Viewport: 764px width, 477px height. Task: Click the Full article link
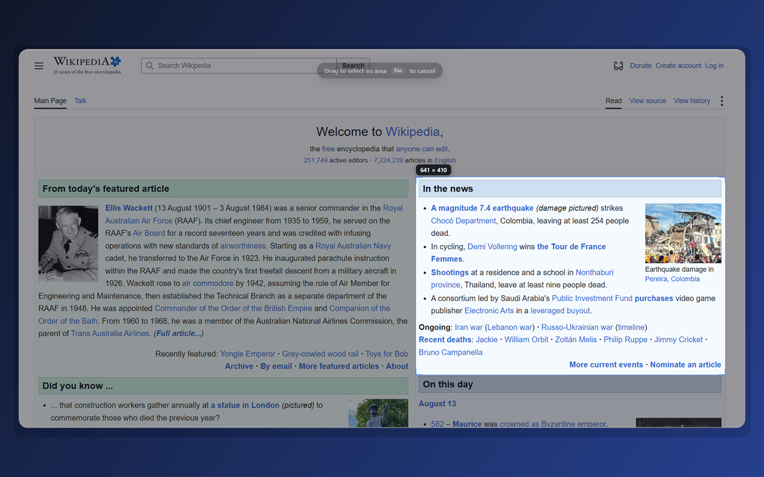[x=178, y=333]
